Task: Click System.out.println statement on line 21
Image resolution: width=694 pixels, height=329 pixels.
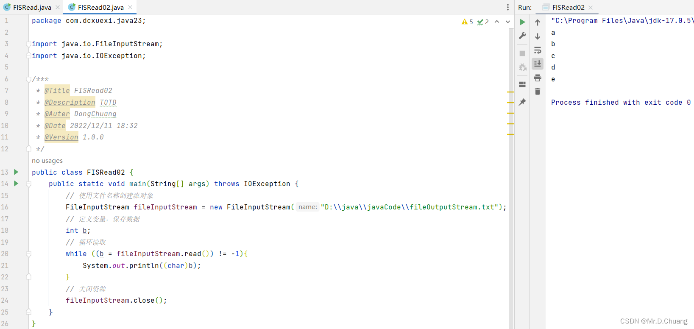Action: point(142,265)
